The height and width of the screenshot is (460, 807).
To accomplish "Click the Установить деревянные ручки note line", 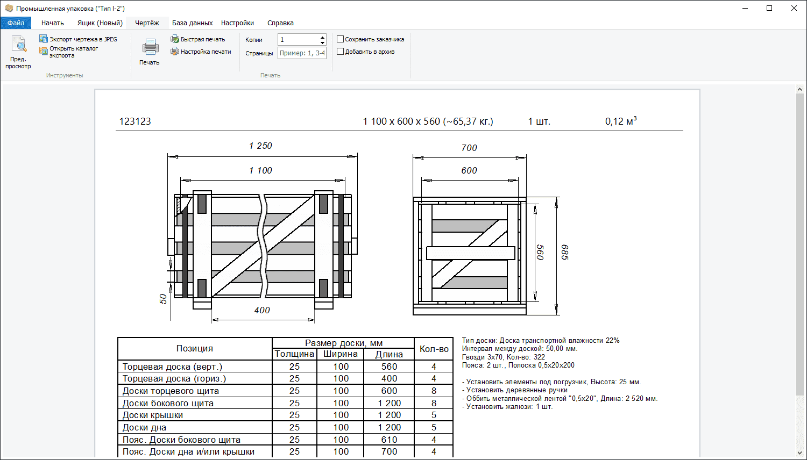I will pyautogui.click(x=514, y=390).
